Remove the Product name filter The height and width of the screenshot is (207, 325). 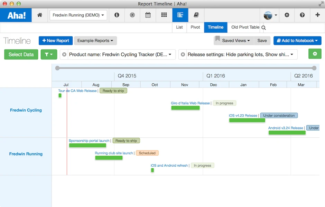point(64,54)
